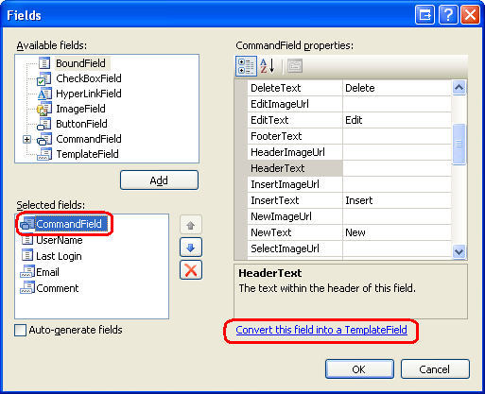485x394 pixels.
Task: Click the OK button
Action: [359, 369]
